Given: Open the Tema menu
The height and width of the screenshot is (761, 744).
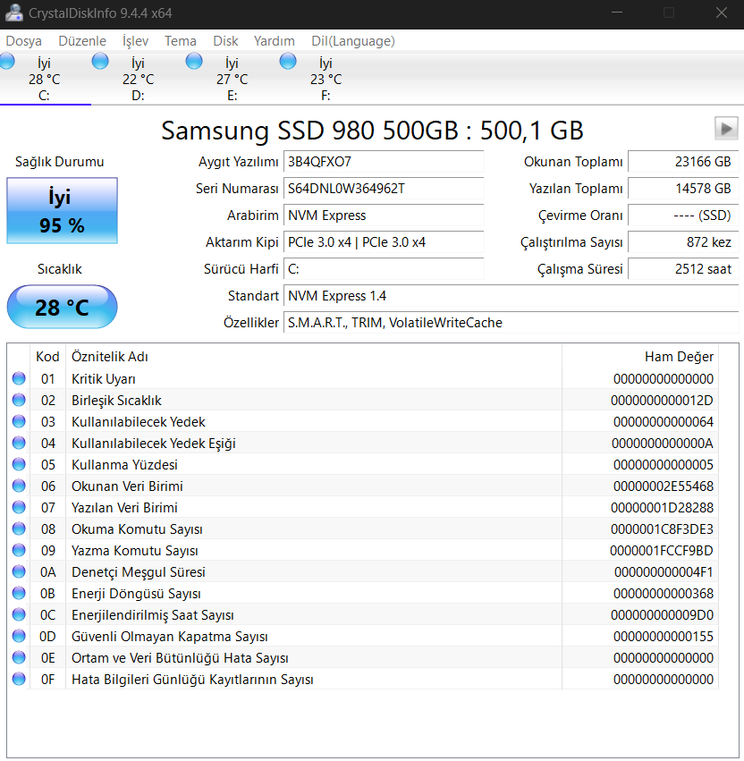Looking at the screenshot, I should pyautogui.click(x=180, y=41).
